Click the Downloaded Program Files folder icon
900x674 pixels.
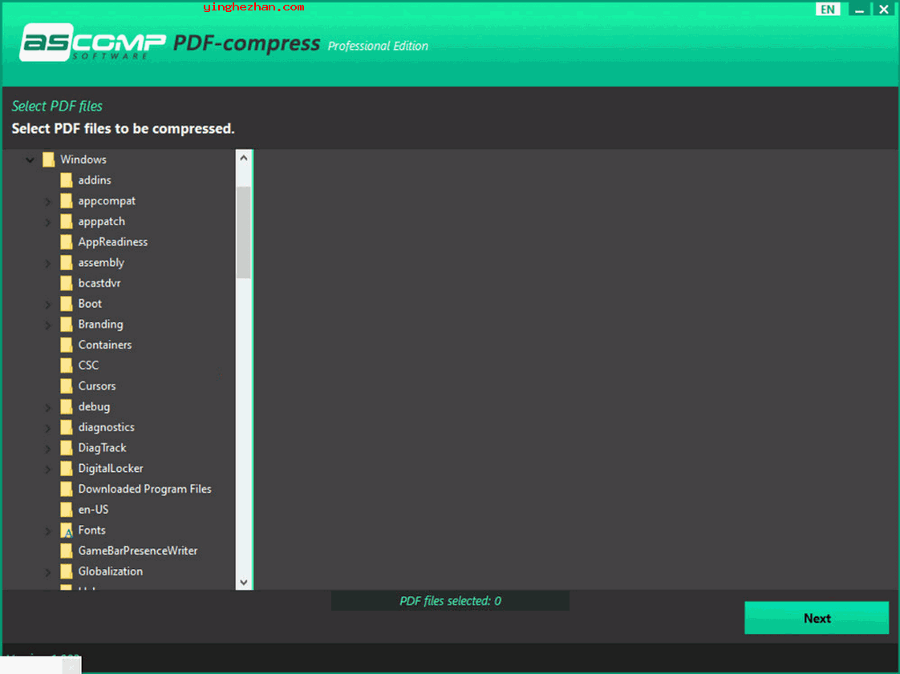point(67,490)
